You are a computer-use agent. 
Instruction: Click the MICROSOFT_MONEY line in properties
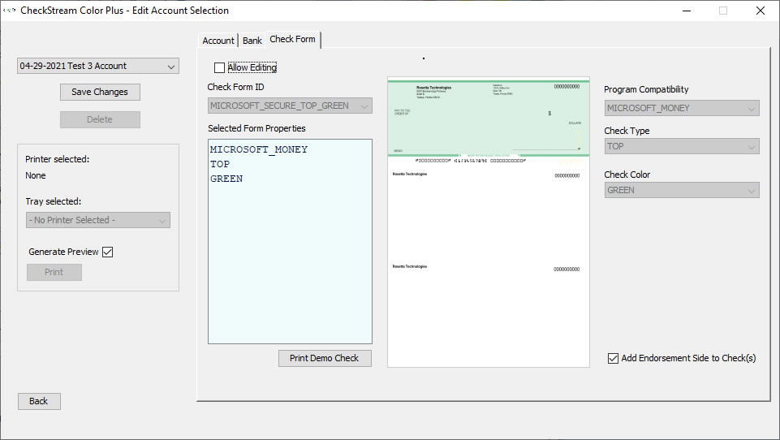point(259,149)
